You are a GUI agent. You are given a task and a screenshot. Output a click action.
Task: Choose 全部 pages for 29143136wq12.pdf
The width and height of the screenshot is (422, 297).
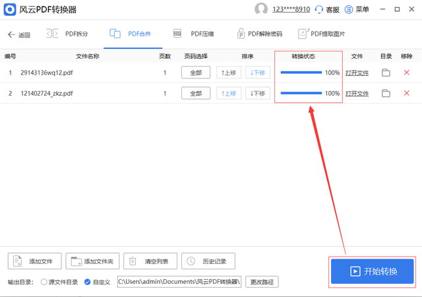click(x=196, y=73)
